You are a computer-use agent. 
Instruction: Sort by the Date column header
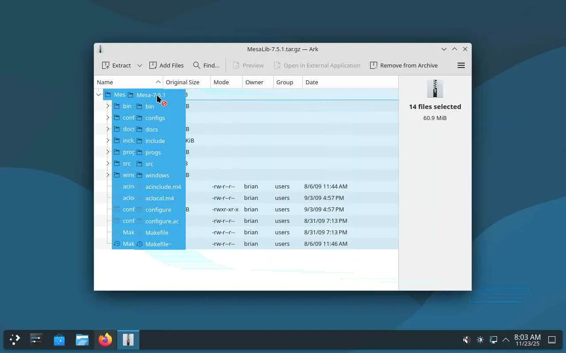pos(350,82)
